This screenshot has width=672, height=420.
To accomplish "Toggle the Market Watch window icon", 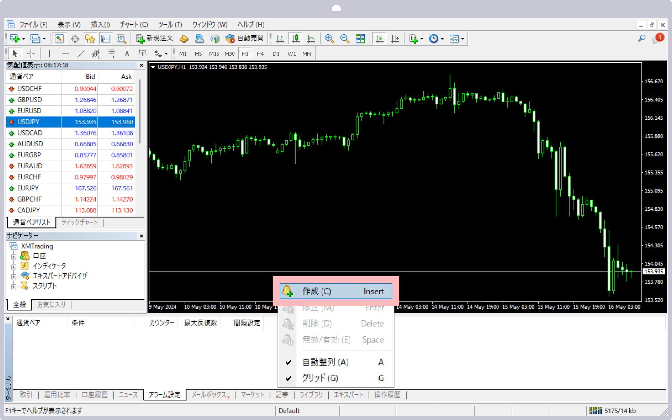I will [59, 38].
